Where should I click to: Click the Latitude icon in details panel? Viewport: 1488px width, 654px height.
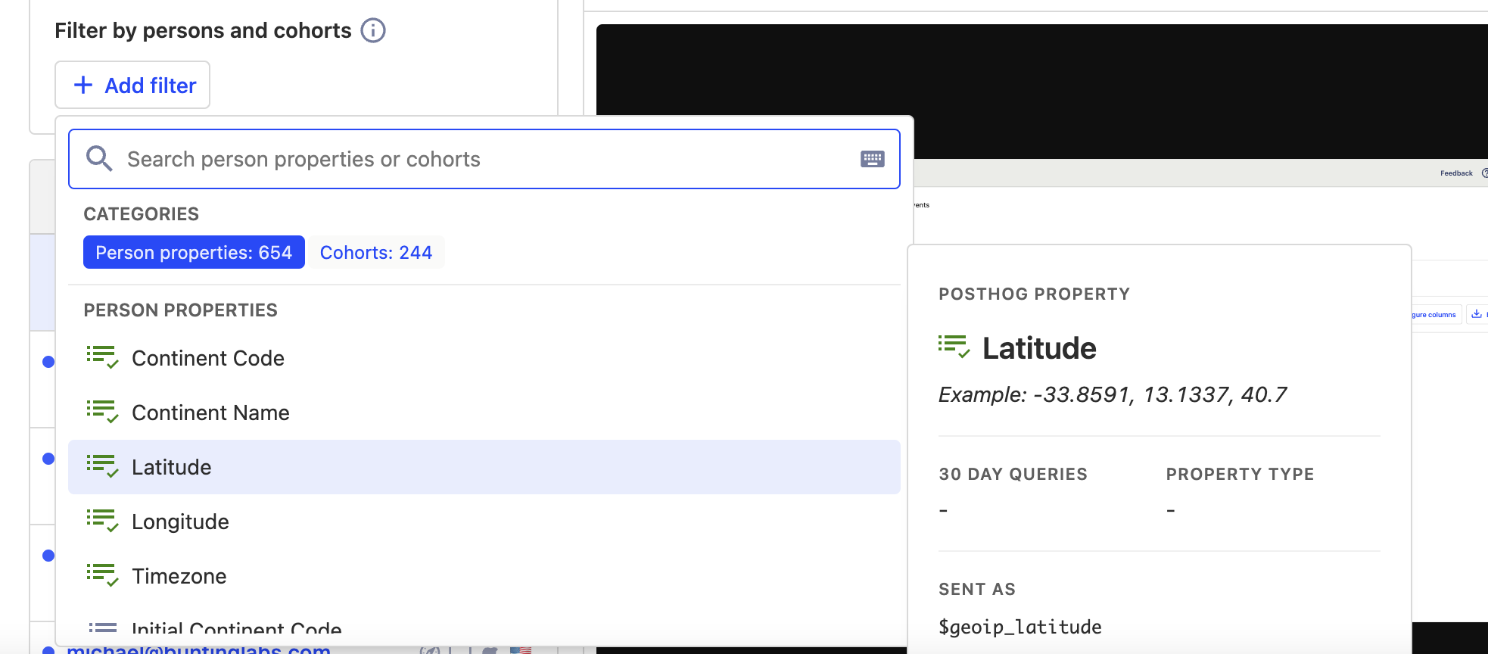954,347
